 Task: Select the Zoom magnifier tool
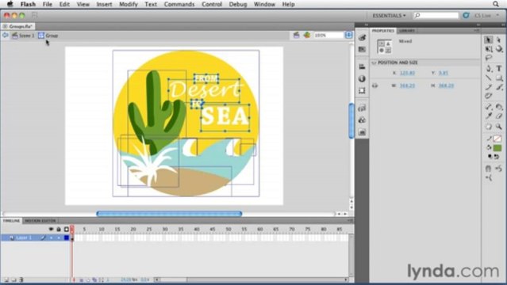tap(499, 127)
